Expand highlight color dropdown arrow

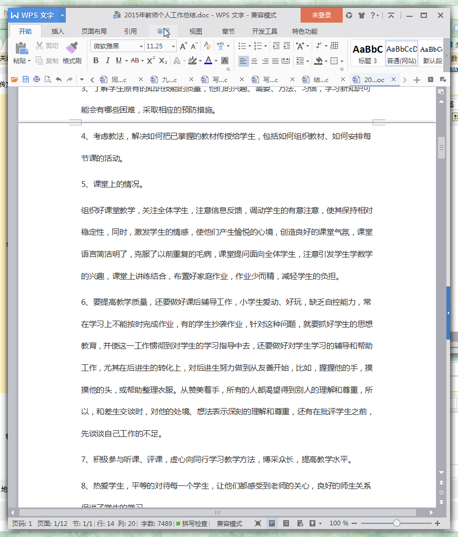coord(201,61)
